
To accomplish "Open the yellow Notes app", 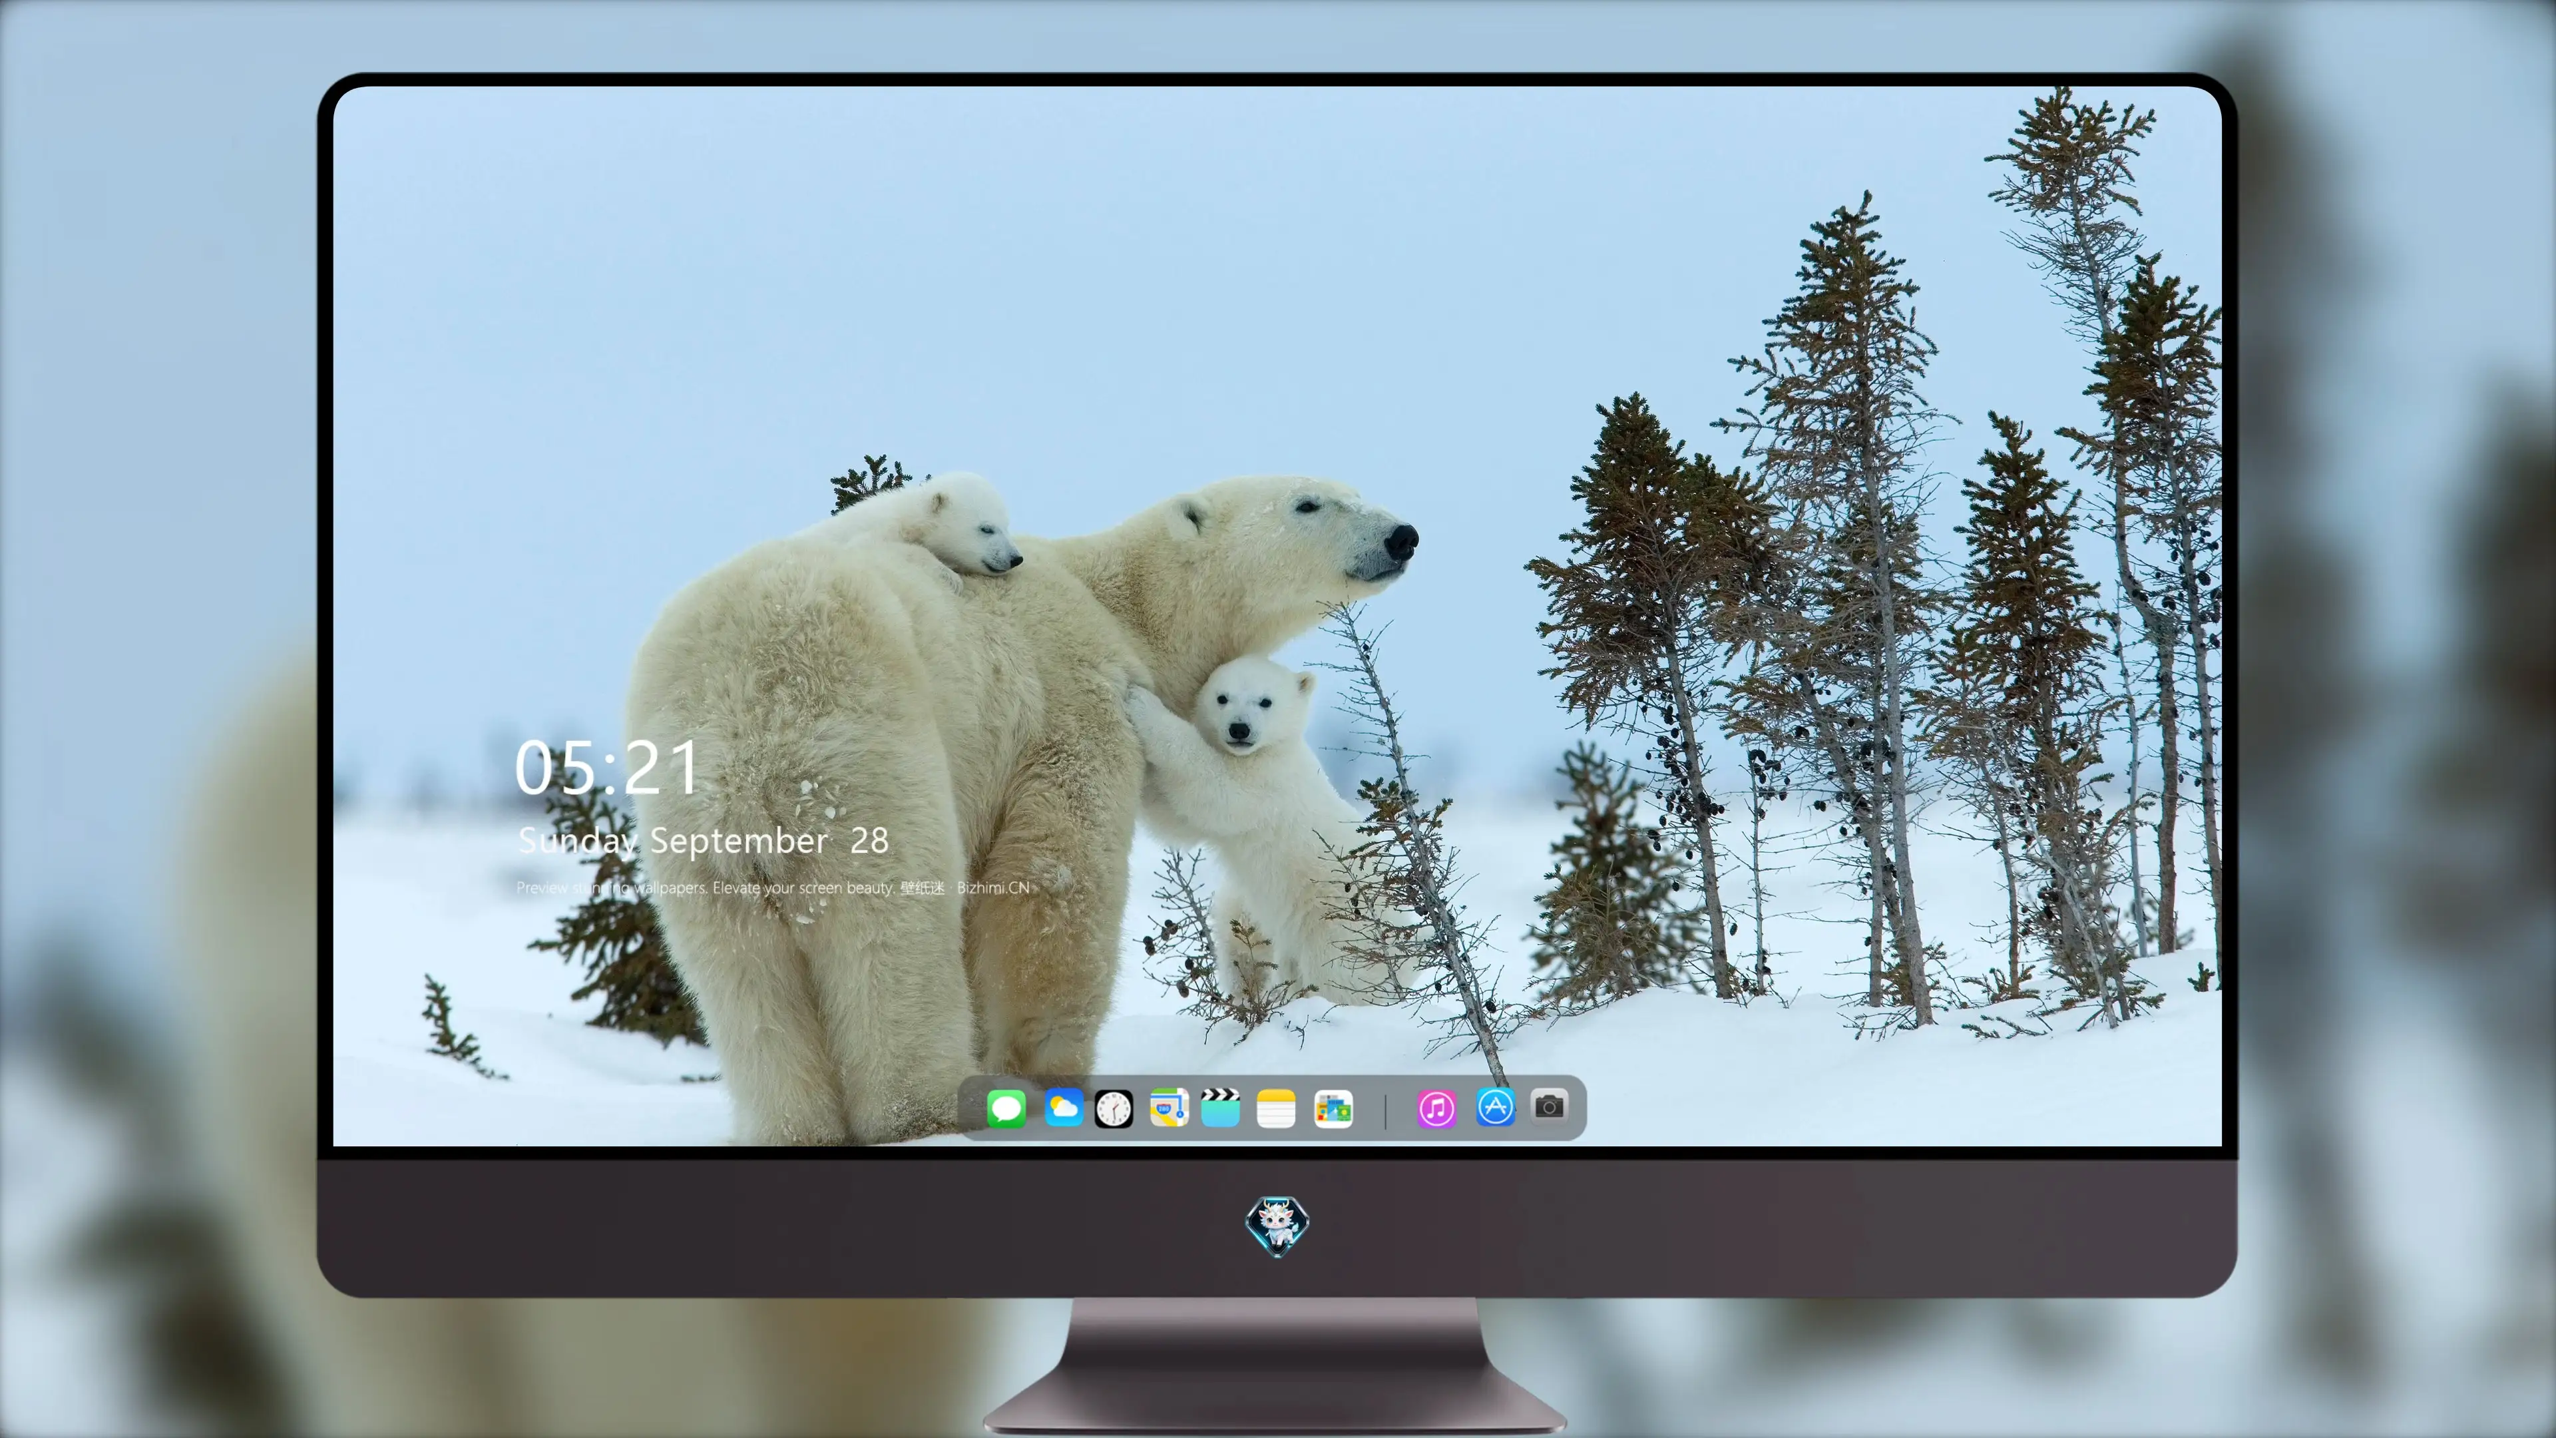I will click(1276, 1108).
